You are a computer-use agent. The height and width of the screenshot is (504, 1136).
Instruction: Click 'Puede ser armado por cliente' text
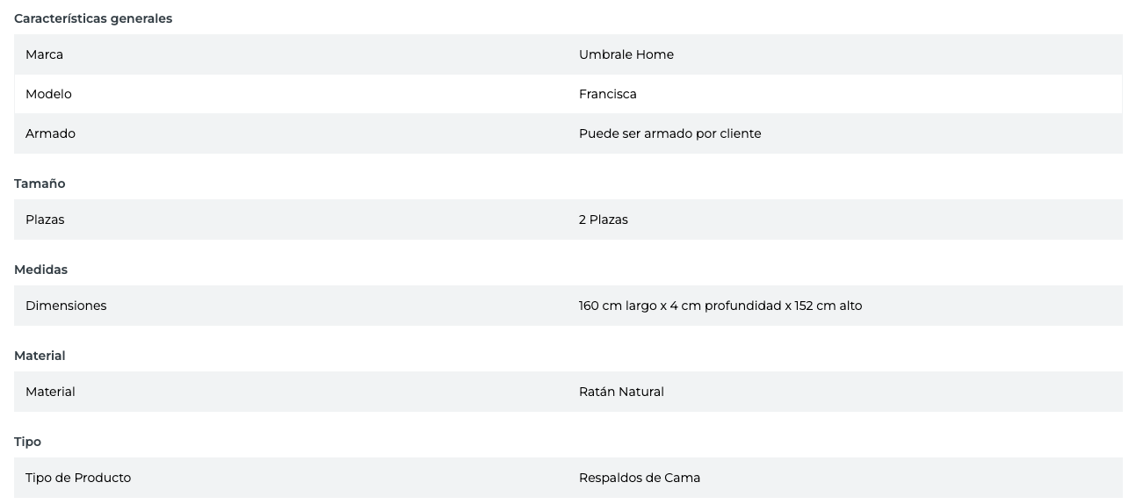[669, 133]
